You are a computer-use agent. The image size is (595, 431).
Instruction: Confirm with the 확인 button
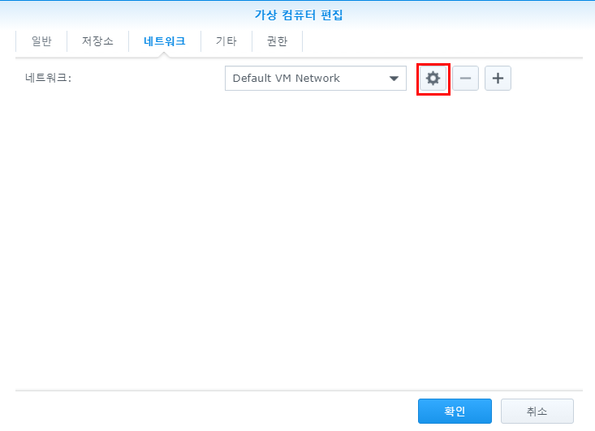pyautogui.click(x=455, y=411)
